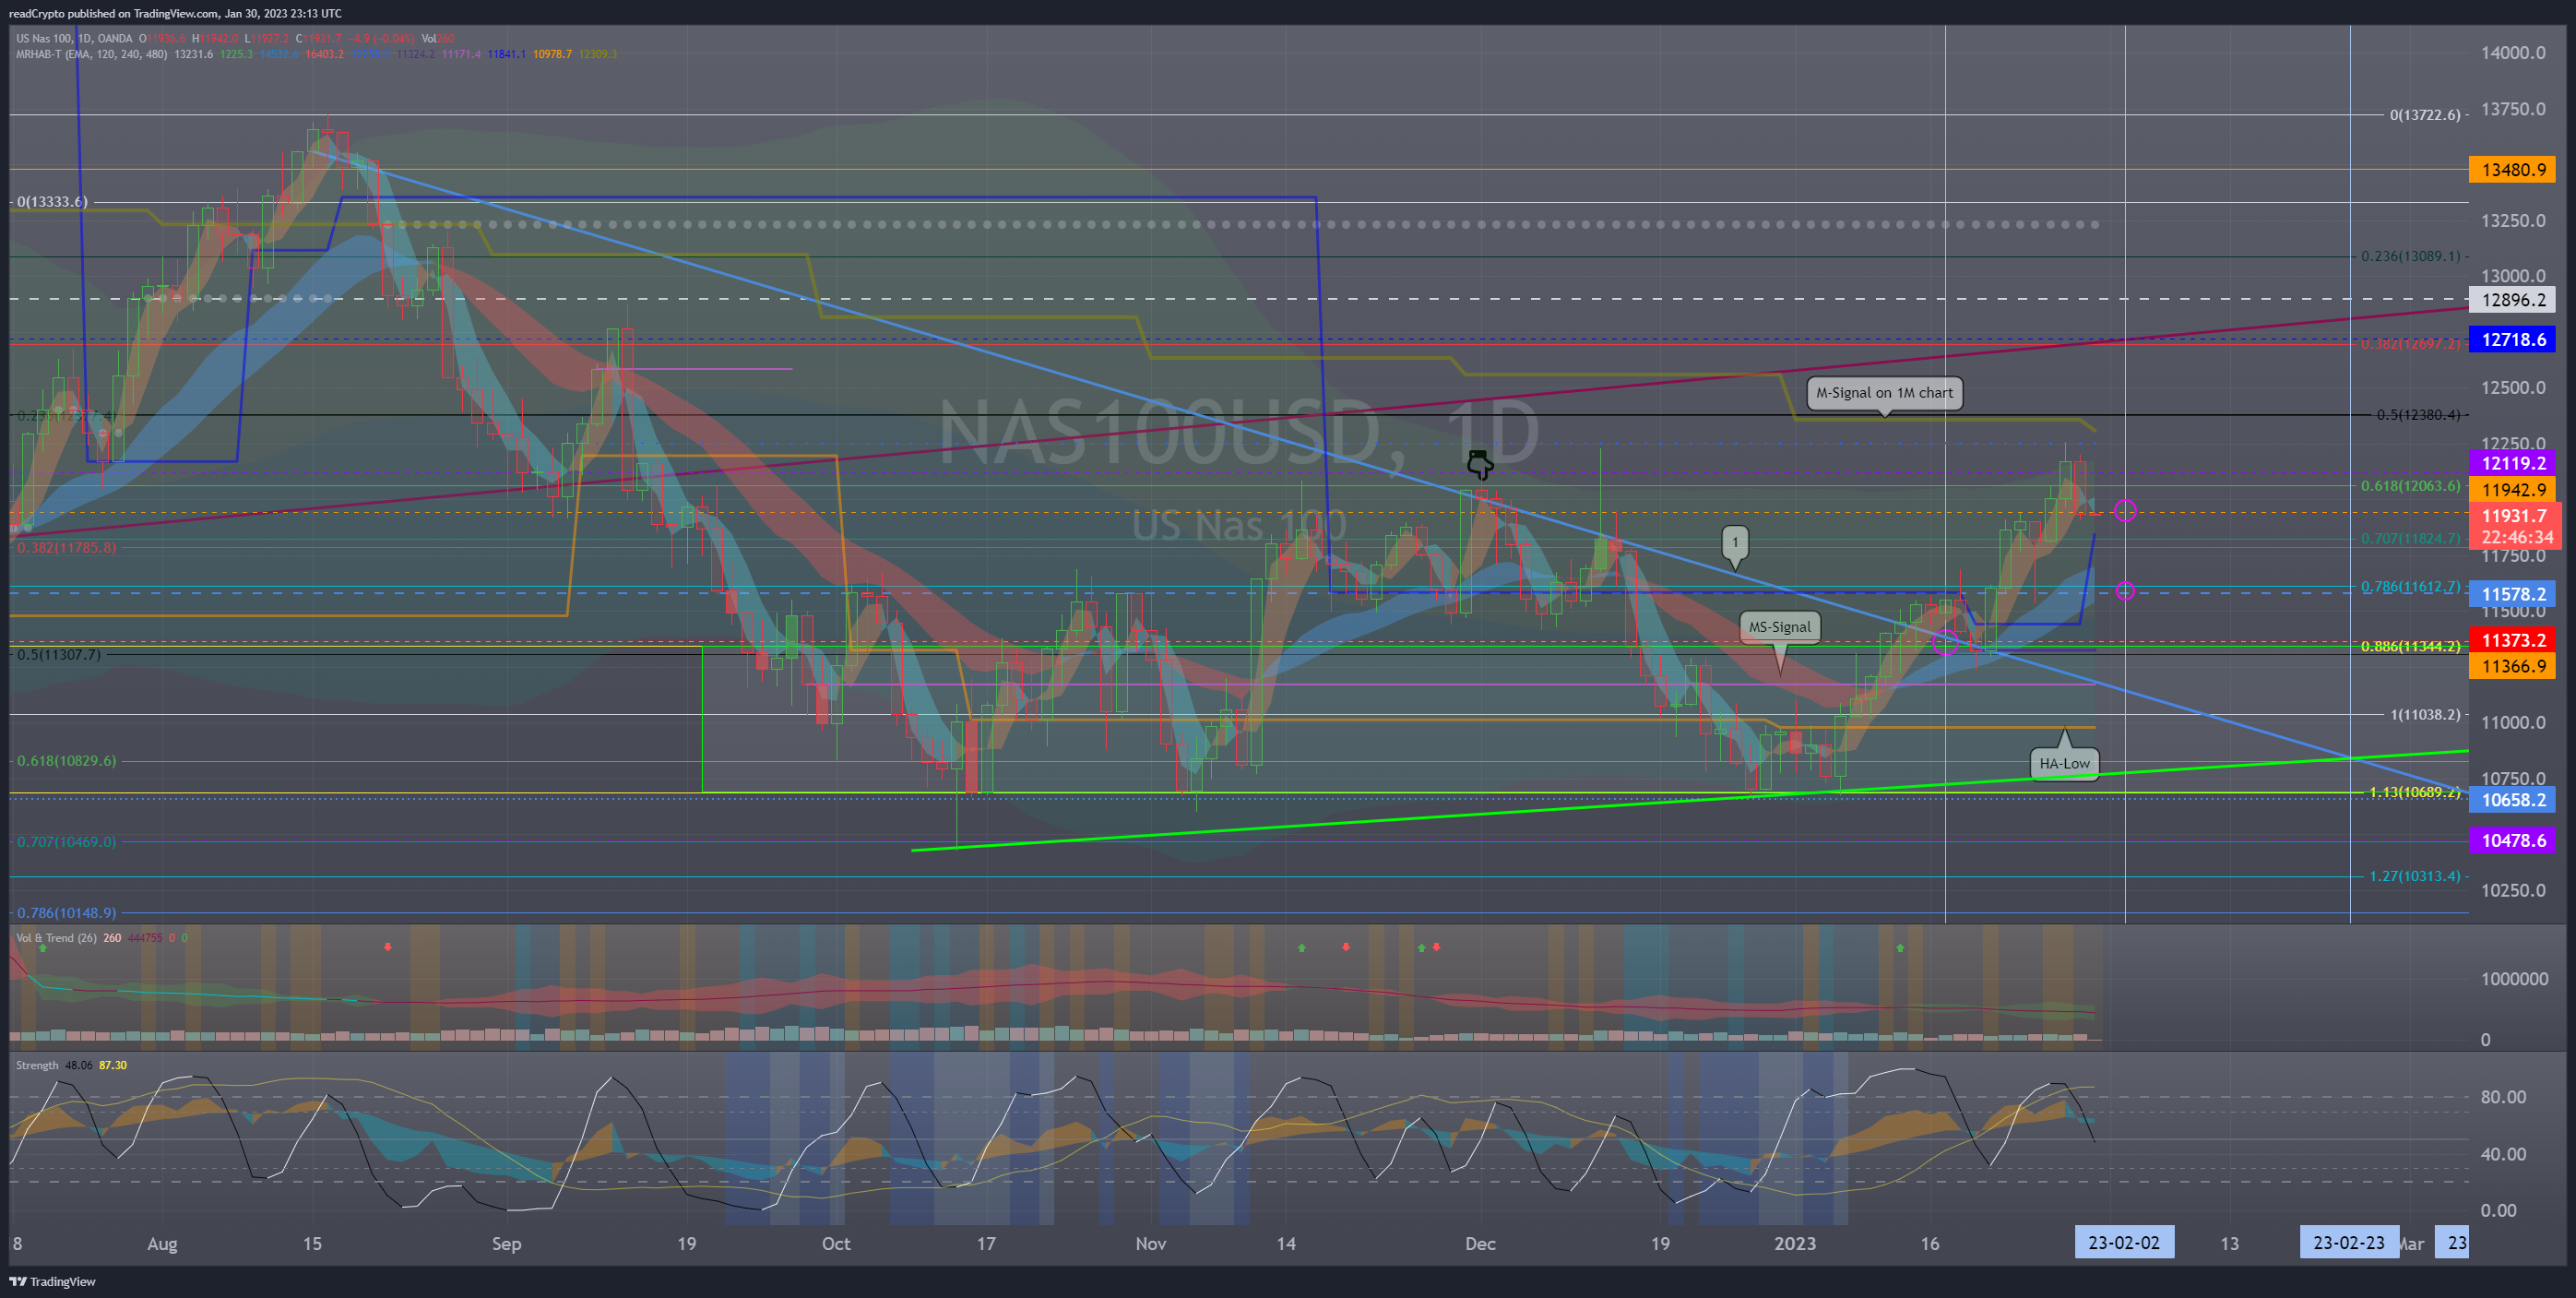Click the 13250.0 price axis label
Image resolution: width=2576 pixels, height=1298 pixels.
[x=2513, y=221]
